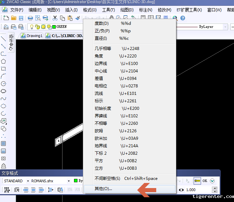Click the Save disk icon
Viewport: 234px width, 202px height.
[x=21, y=18]
